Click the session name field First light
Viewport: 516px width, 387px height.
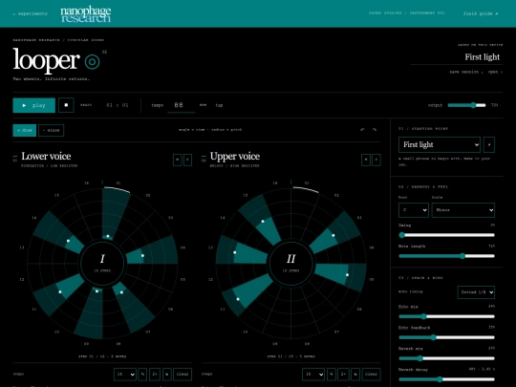point(457,57)
